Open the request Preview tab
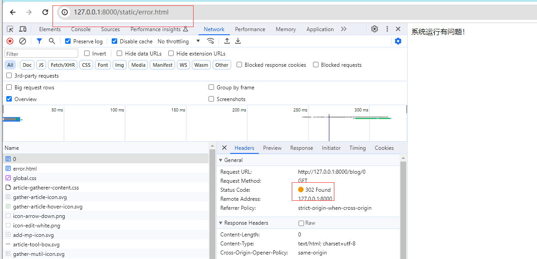Image resolution: width=537 pixels, height=259 pixels. point(272,148)
